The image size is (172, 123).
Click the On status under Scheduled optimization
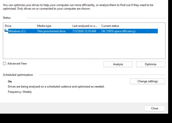click(x=10, y=81)
